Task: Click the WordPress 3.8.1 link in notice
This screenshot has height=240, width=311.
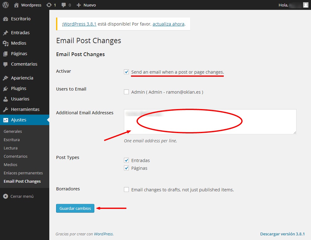Action: point(79,24)
